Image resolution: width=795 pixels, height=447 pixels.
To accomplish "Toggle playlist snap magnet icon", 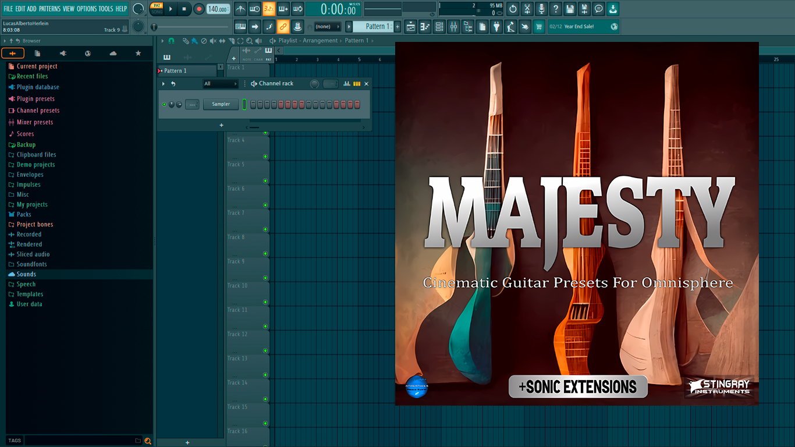I will click(171, 41).
